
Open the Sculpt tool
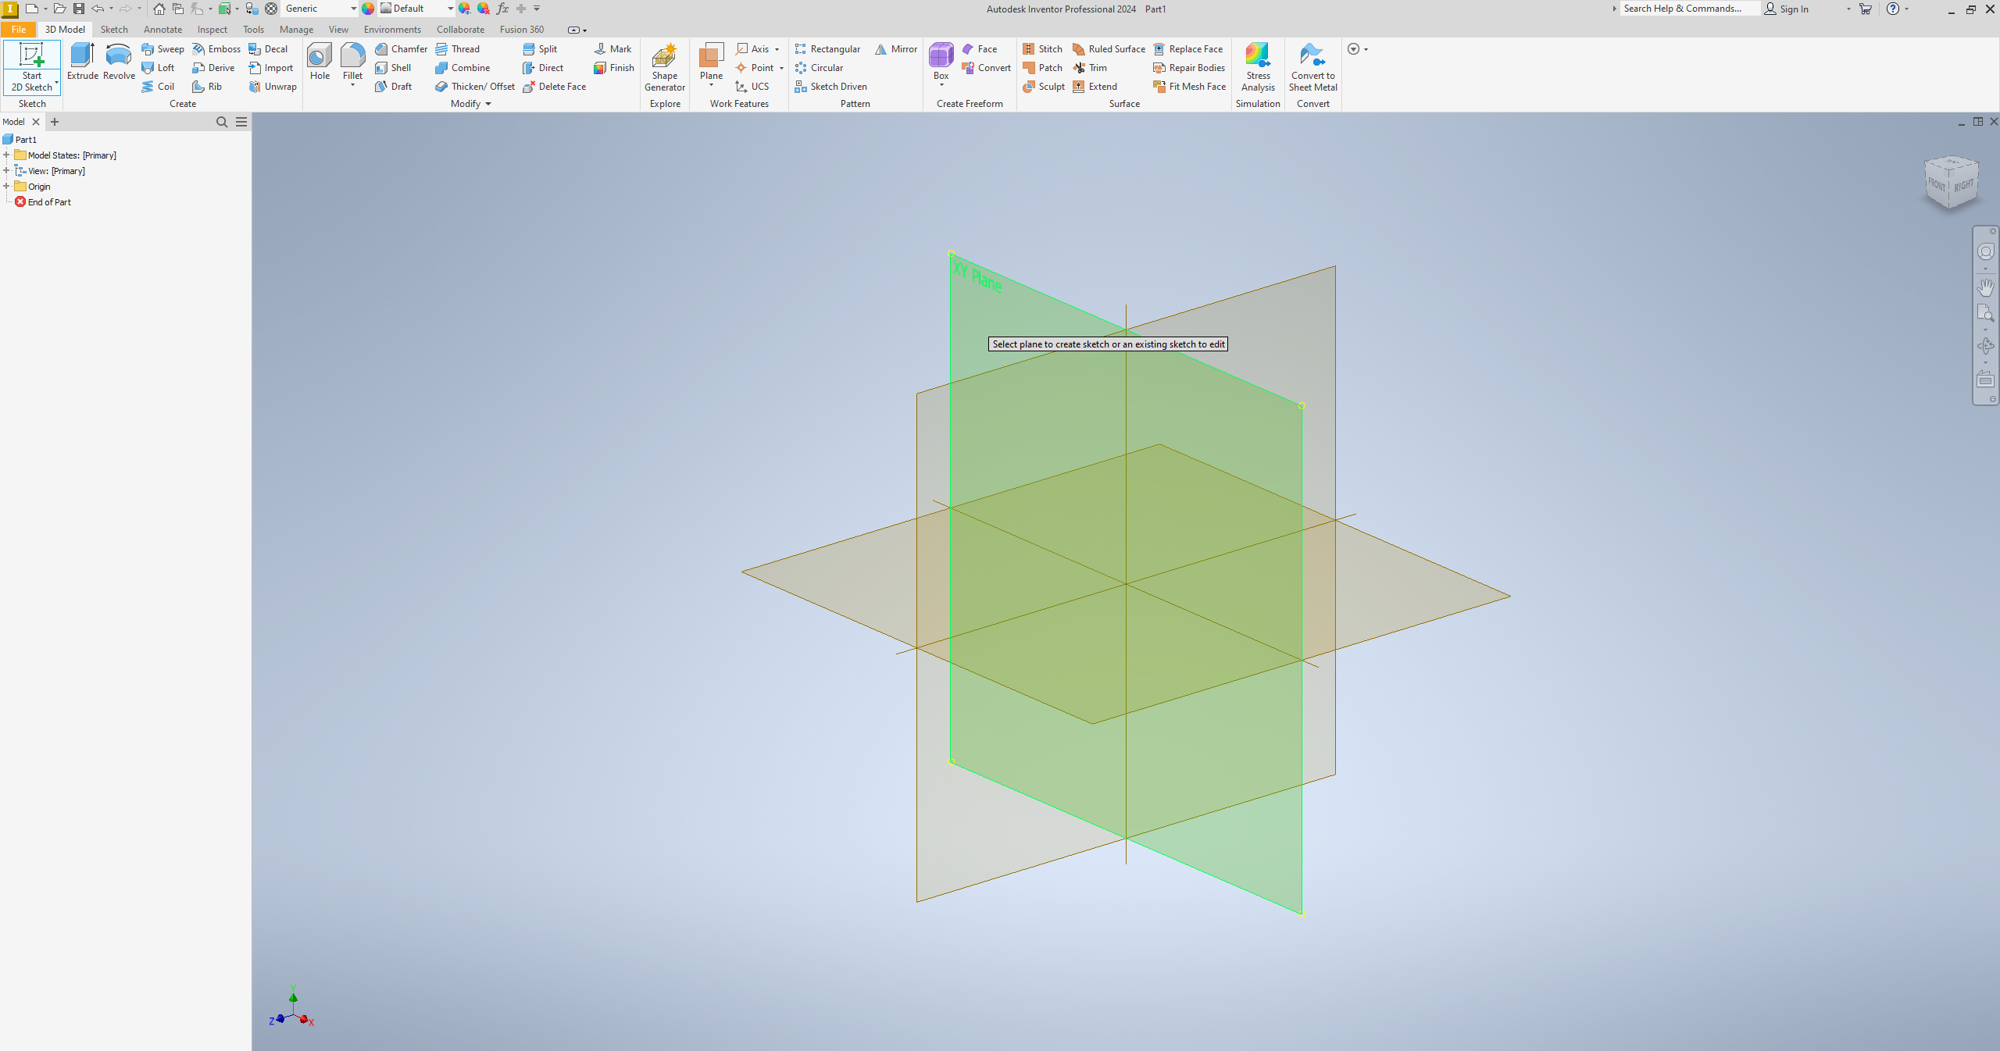click(x=1044, y=86)
